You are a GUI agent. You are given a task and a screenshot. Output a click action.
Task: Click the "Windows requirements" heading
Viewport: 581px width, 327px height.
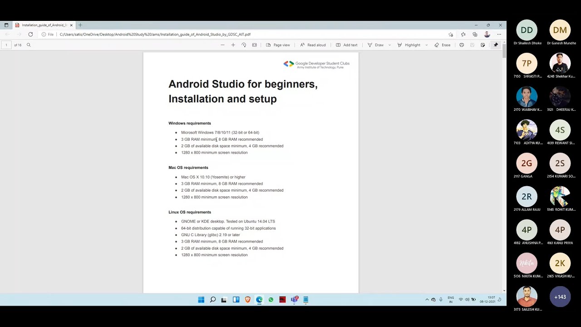point(190,123)
